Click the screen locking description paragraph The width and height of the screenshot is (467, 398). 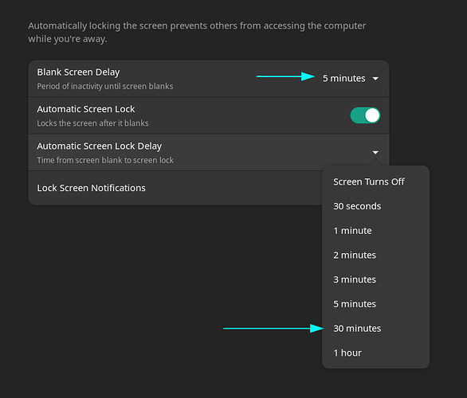click(x=197, y=32)
